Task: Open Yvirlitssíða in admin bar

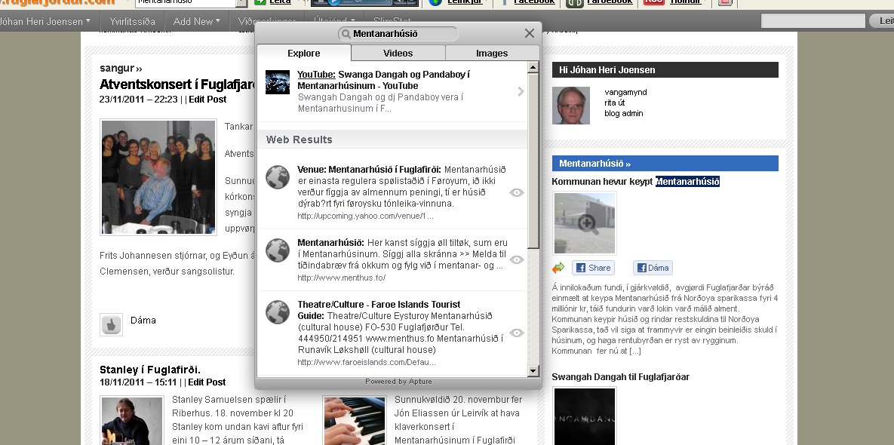Action: click(x=132, y=21)
